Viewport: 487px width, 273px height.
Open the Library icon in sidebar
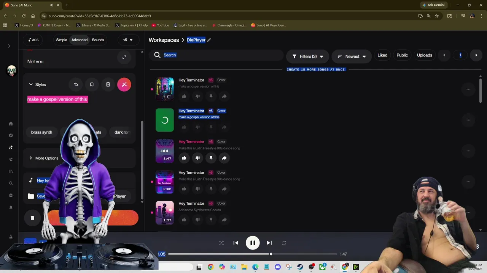click(11, 171)
